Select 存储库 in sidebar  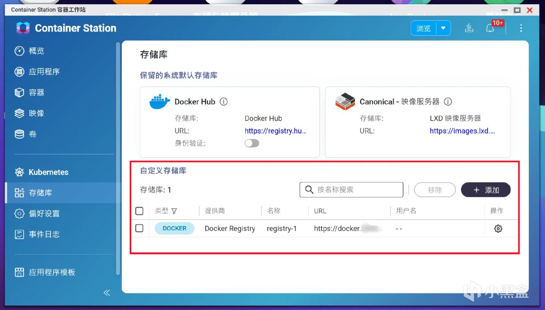pyautogui.click(x=60, y=193)
